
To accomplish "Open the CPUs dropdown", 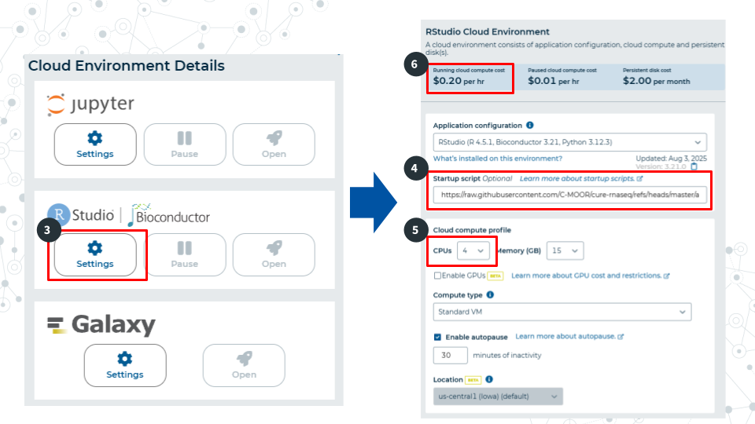I will (x=473, y=250).
